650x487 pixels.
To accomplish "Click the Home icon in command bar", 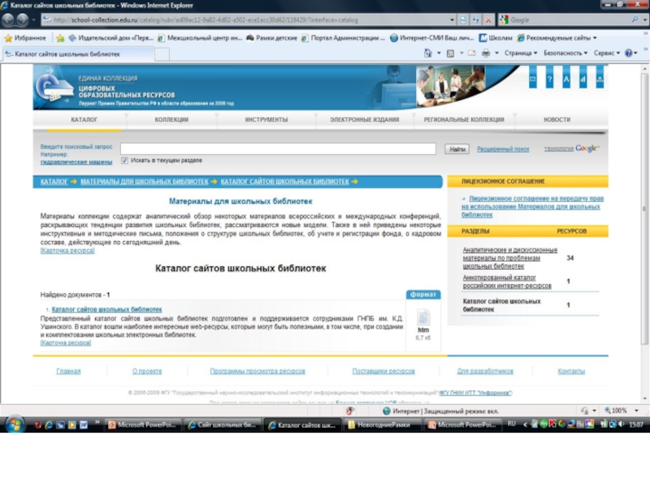I will [428, 53].
